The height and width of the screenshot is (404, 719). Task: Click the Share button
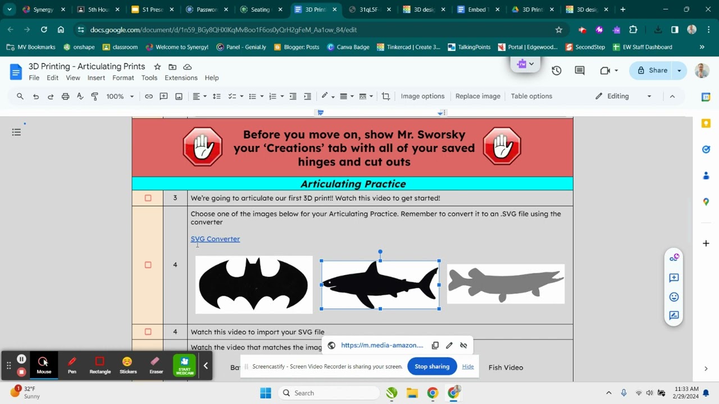click(x=652, y=70)
